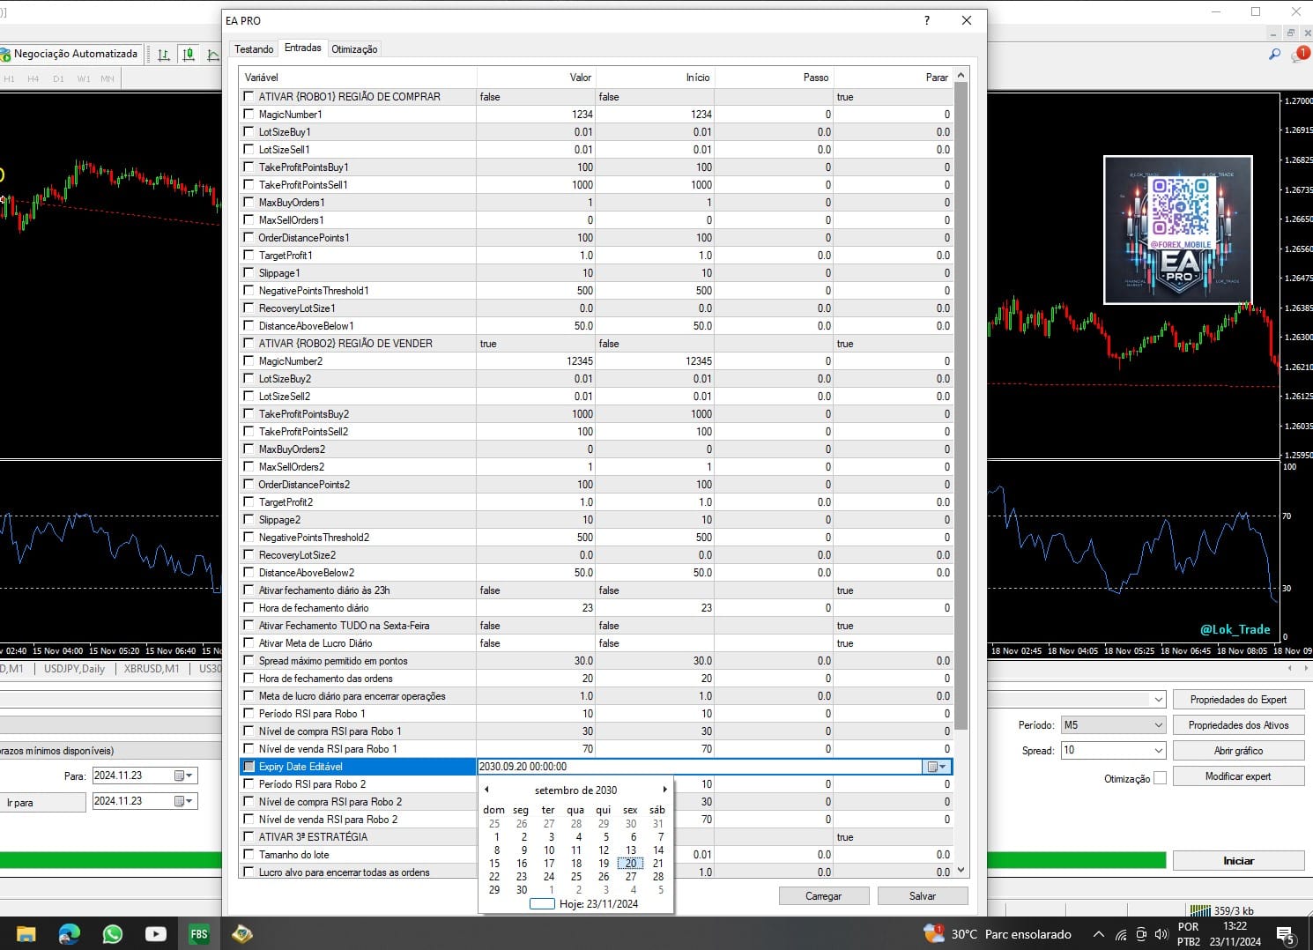Image resolution: width=1313 pixels, height=950 pixels.
Task: Select September 15 in the calendar
Action: click(494, 864)
